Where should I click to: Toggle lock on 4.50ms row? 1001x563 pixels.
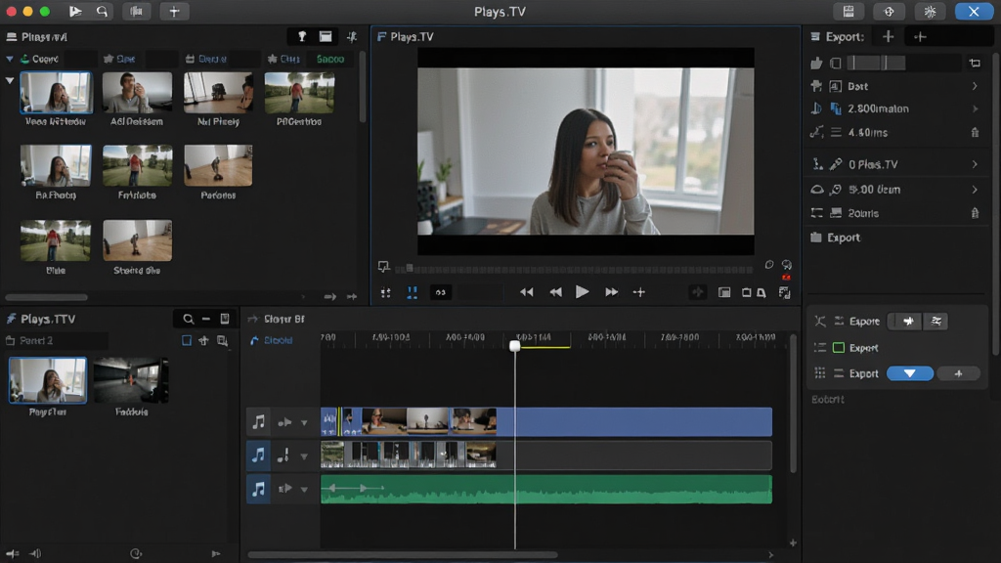coord(975,133)
